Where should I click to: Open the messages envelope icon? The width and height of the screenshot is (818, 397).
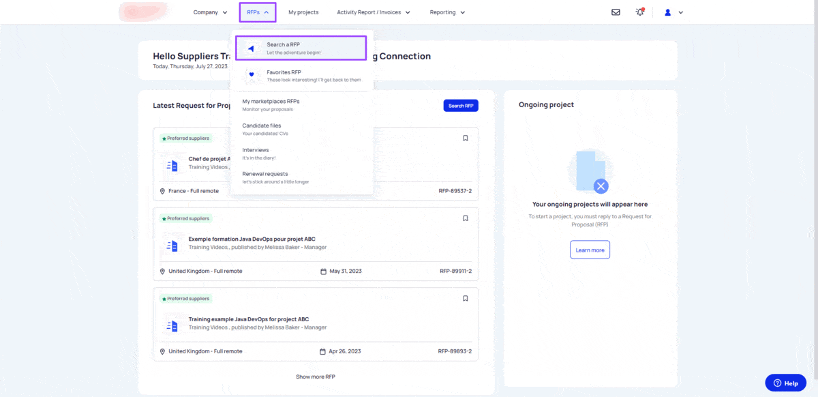616,12
